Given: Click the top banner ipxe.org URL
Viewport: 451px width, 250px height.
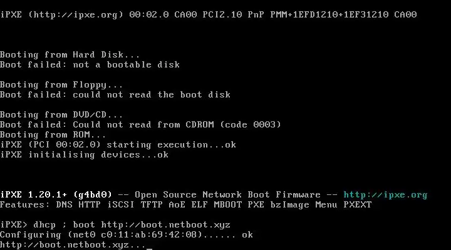Looking at the screenshot, I should click(x=75, y=14).
